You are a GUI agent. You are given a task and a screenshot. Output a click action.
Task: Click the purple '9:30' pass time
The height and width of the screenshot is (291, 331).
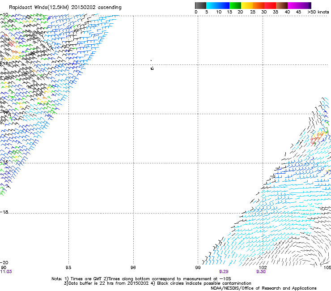(261, 272)
